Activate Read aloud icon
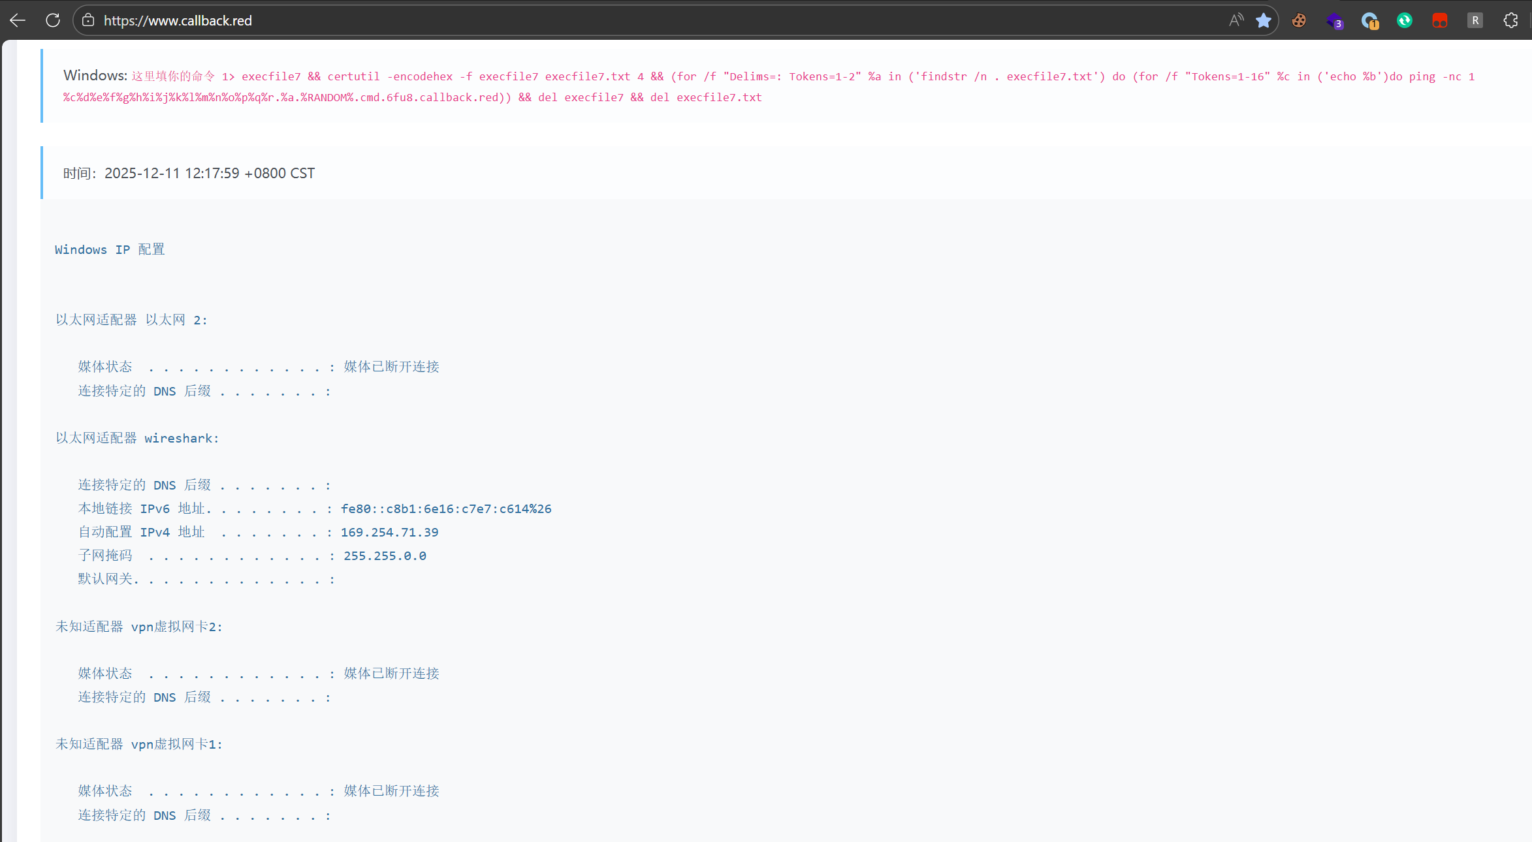 1236,20
